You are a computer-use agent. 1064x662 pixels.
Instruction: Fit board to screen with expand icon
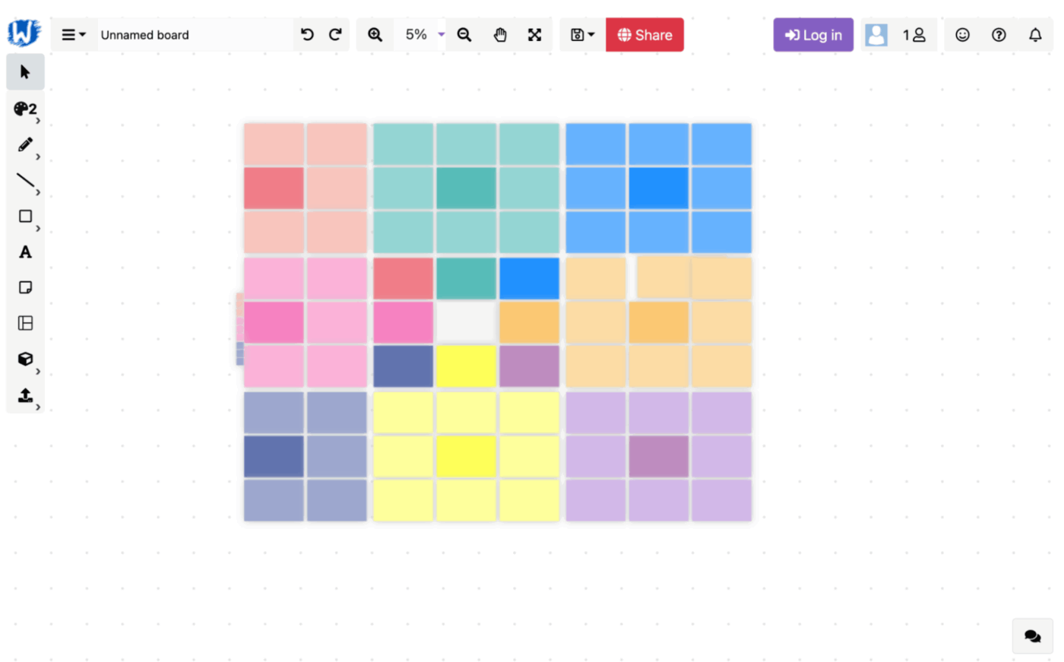tap(535, 35)
